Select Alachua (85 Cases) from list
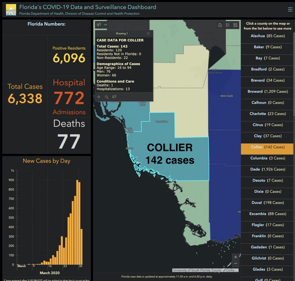 point(268,36)
